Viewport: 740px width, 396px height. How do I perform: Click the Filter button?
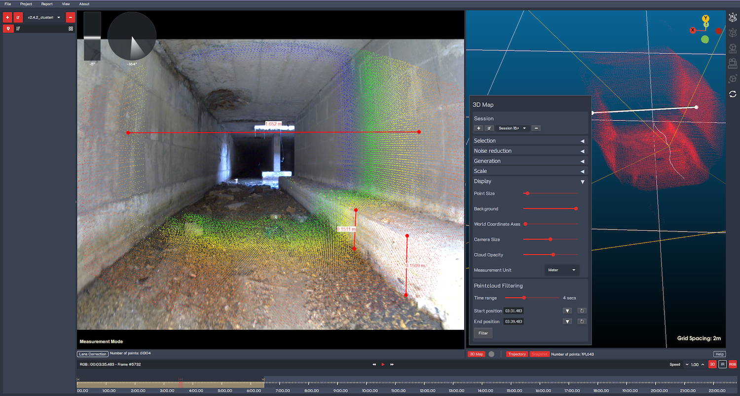(x=483, y=333)
